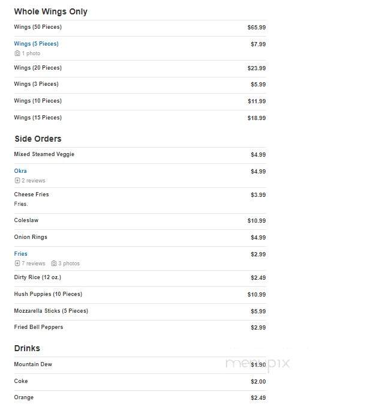The image size is (365, 413).
Task: Click the reviews icon under Fries
Action: (x=17, y=264)
